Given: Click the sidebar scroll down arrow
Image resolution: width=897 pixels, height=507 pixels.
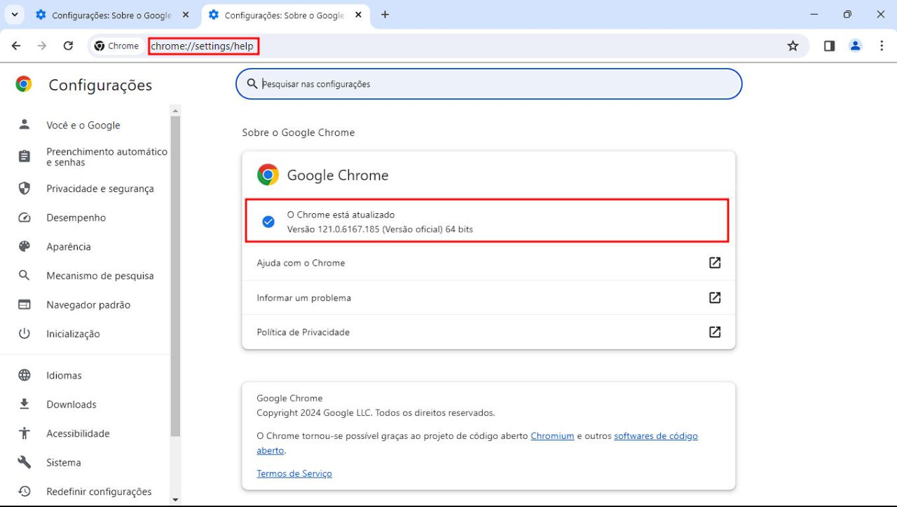Looking at the screenshot, I should [175, 500].
